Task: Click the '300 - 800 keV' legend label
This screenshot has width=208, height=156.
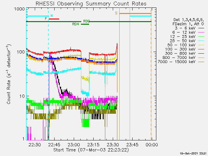Action: (x=180, y=53)
